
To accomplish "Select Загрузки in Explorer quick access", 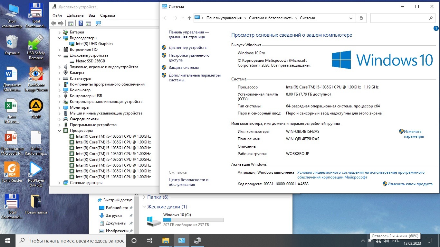I will click(x=114, y=215).
